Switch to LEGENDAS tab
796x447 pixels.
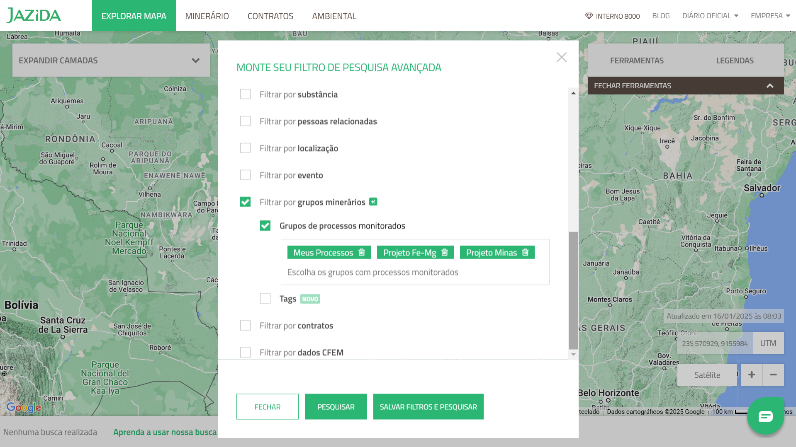tap(735, 60)
